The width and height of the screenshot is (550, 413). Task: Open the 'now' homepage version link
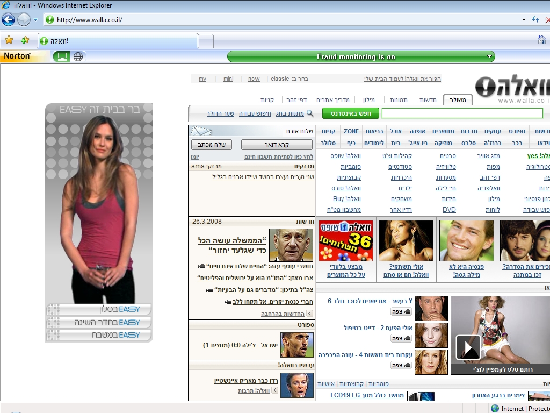(x=254, y=79)
